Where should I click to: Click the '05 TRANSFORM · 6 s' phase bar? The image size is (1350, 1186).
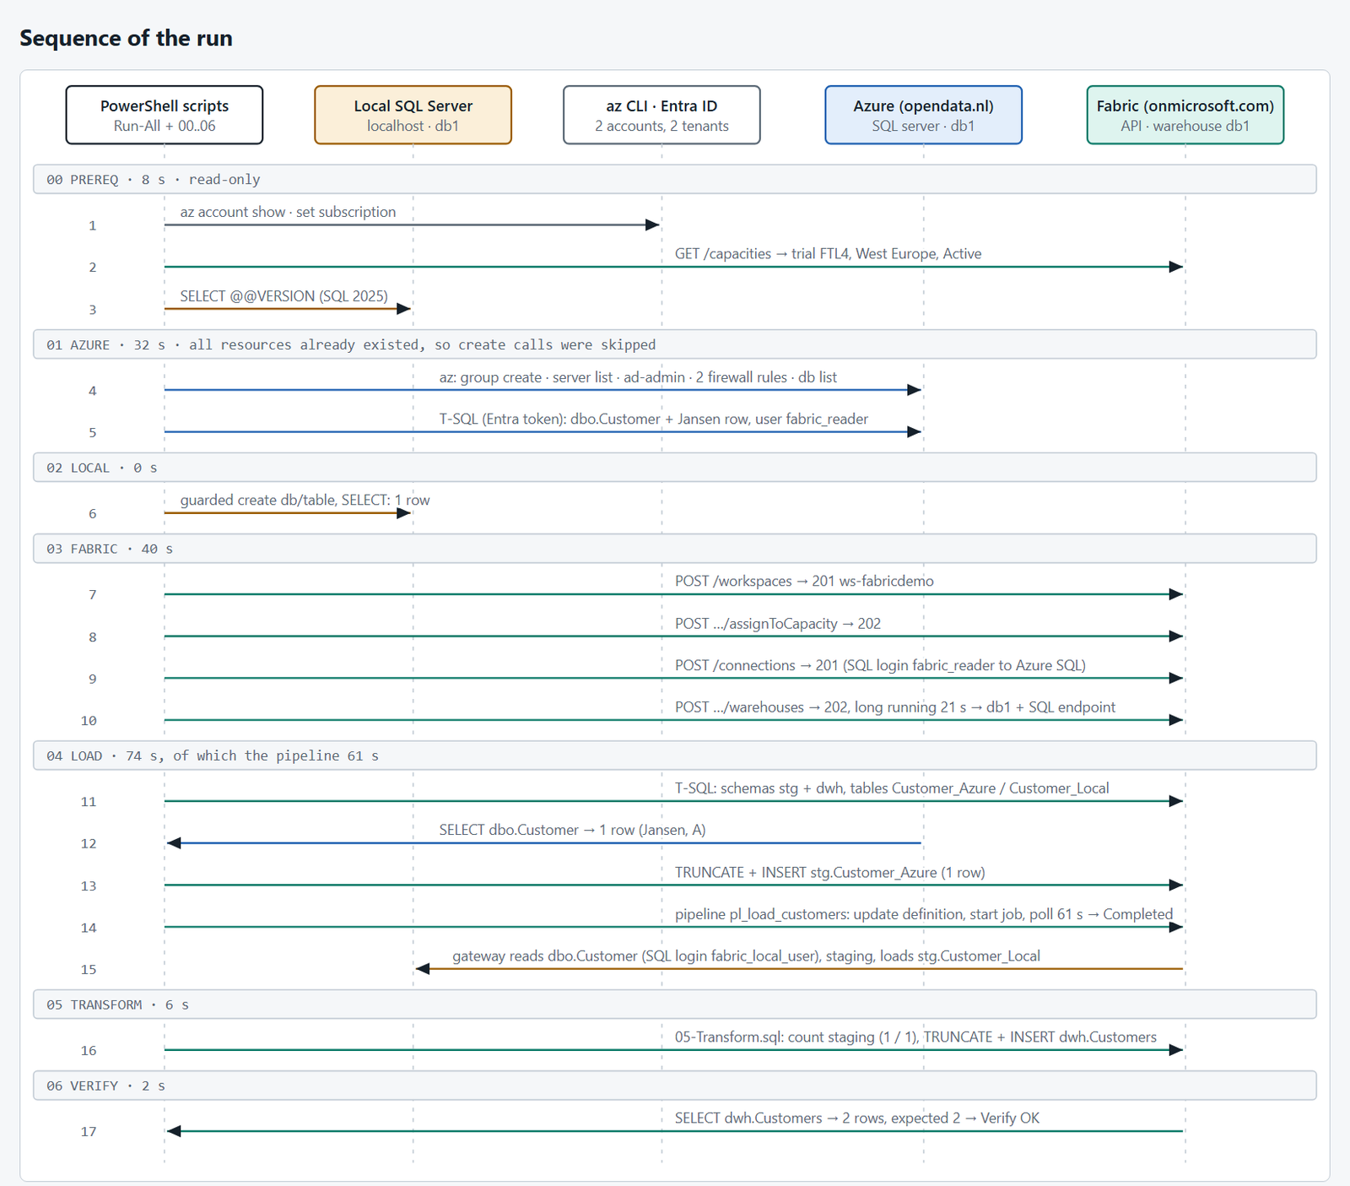click(675, 1005)
